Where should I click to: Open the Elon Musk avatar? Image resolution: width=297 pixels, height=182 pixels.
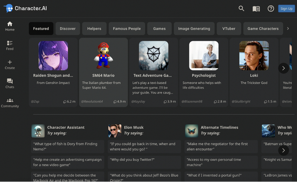coord(115,131)
